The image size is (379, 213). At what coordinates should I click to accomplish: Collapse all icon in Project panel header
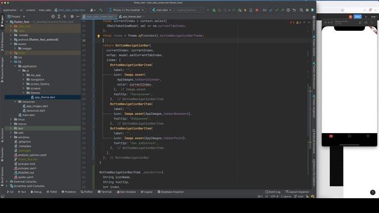65,17
